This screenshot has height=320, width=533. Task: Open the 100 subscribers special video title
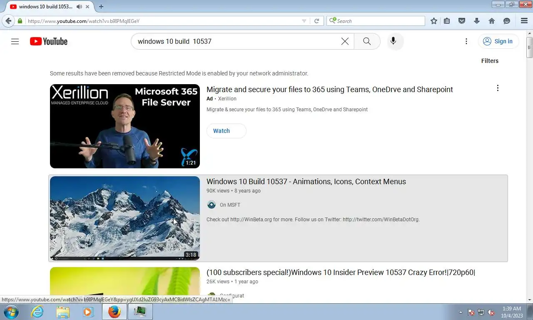(x=341, y=272)
